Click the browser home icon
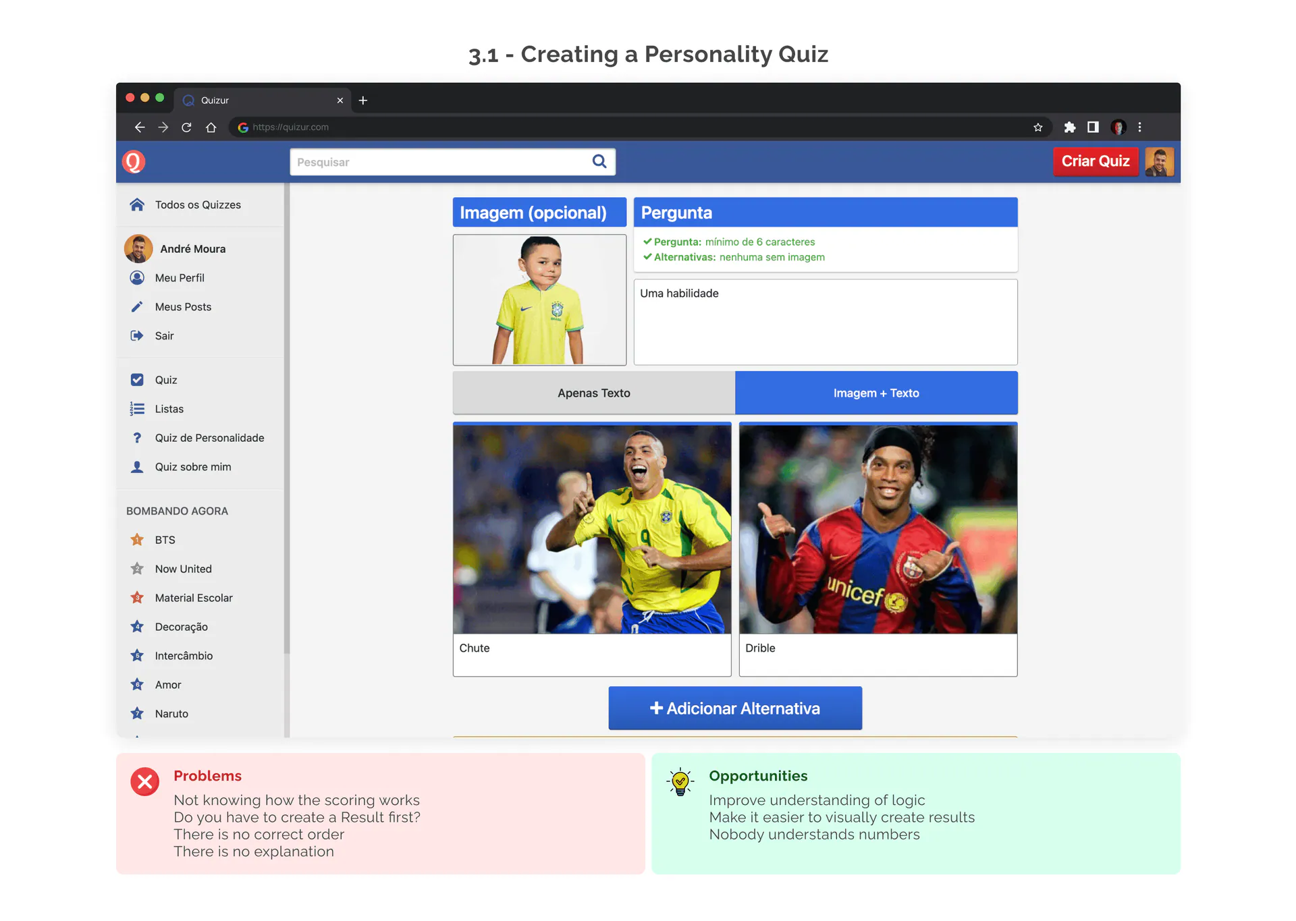 [x=211, y=127]
